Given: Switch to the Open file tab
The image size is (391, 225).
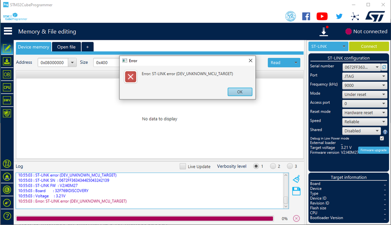Looking at the screenshot, I should point(66,47).
